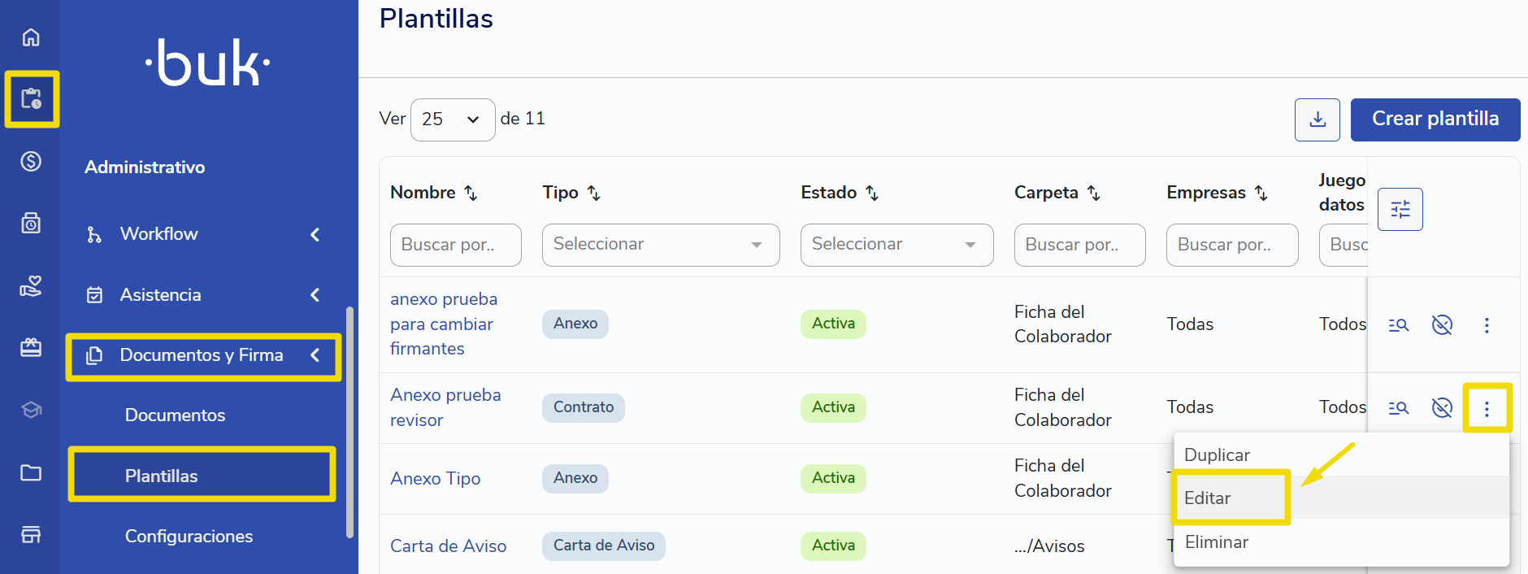Deactivate the first anexo prueba template
The image size is (1528, 574).
pos(1442,325)
